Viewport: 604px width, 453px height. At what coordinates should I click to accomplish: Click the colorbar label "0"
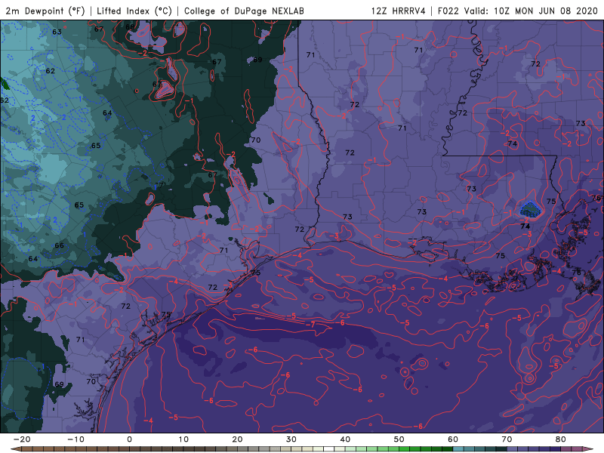click(x=129, y=439)
